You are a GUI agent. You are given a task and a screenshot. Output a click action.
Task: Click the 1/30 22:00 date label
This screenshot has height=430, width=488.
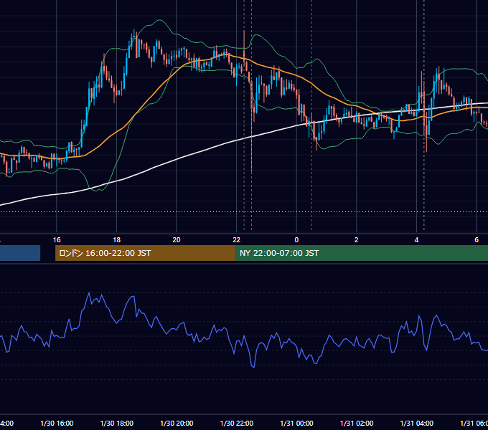[x=237, y=423]
